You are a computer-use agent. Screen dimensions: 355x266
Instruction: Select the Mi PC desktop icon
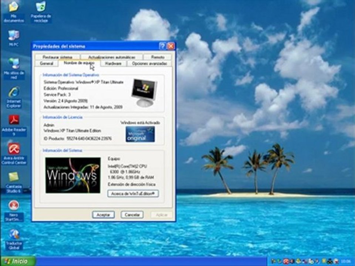click(14, 38)
